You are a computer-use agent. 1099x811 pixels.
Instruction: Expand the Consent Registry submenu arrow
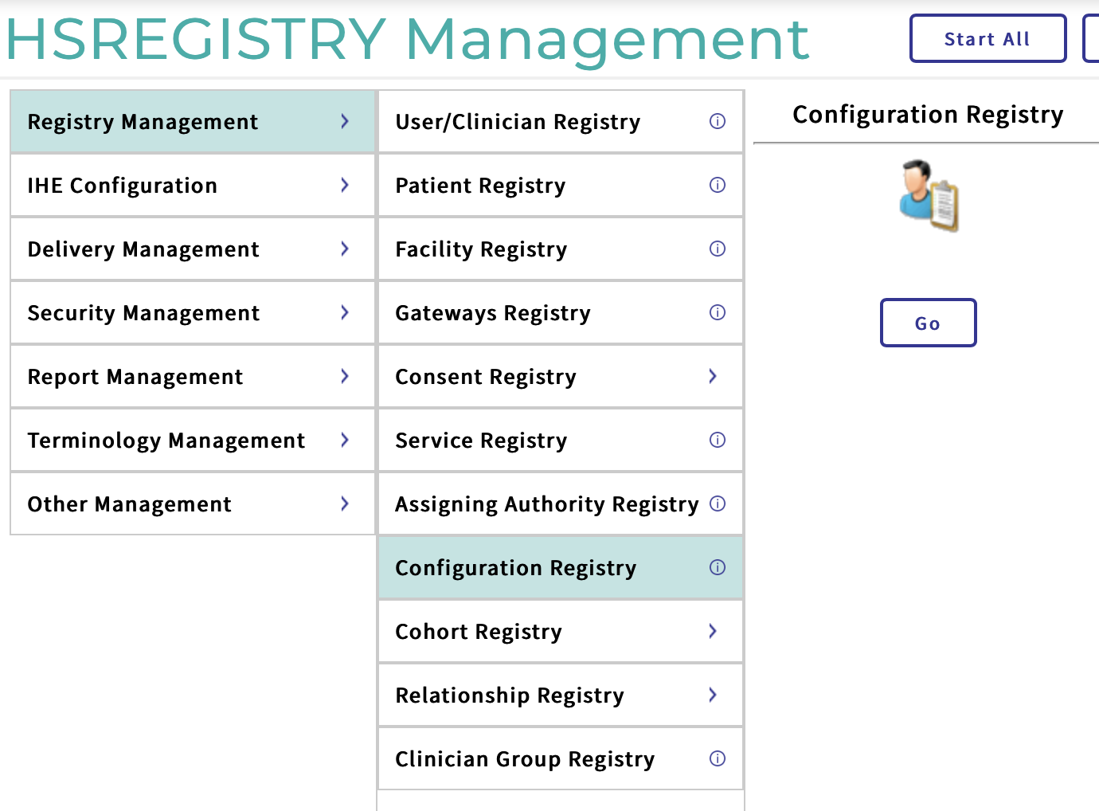[x=713, y=376]
